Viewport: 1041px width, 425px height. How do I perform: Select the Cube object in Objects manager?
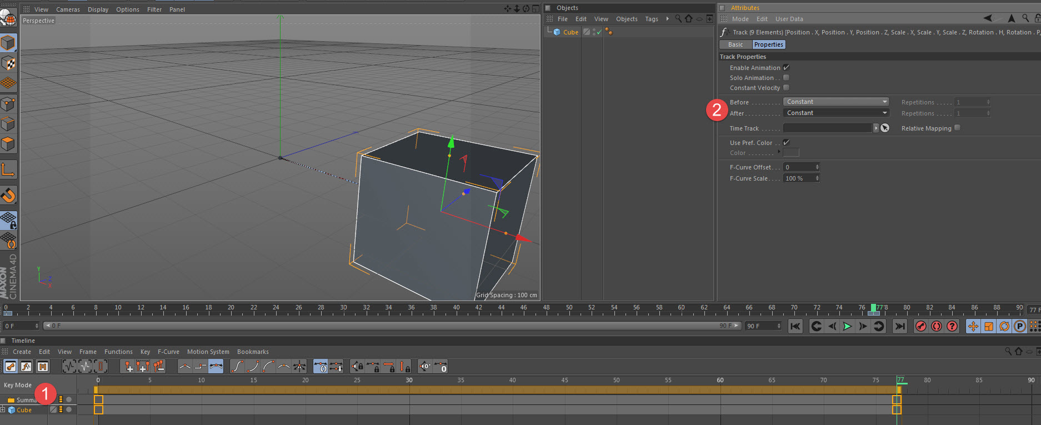point(570,32)
